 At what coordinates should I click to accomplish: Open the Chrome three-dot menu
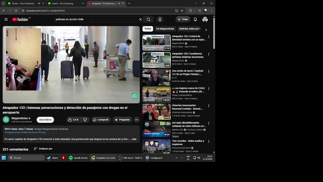click(x=211, y=11)
